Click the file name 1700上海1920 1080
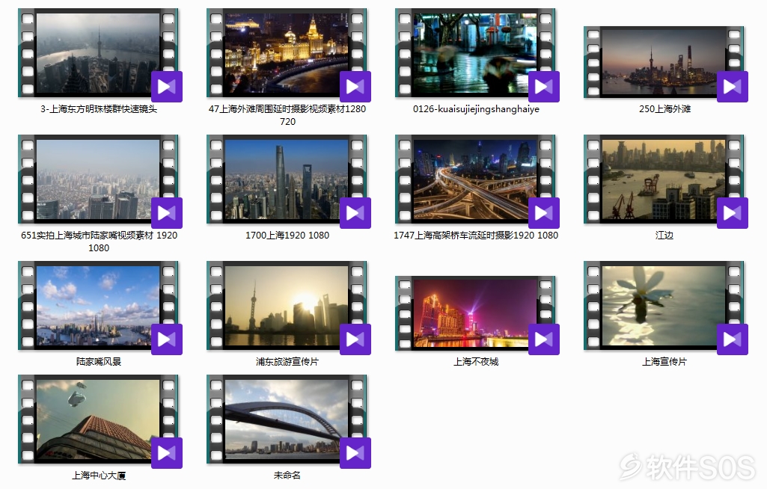This screenshot has height=489, width=767. click(287, 236)
